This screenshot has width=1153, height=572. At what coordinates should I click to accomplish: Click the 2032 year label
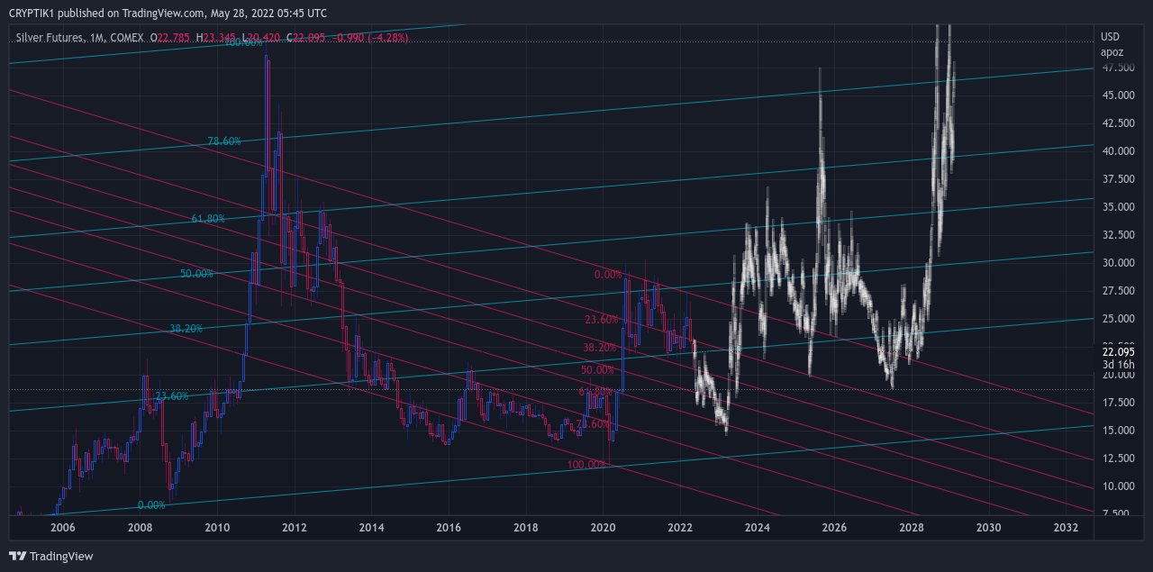1067,527
